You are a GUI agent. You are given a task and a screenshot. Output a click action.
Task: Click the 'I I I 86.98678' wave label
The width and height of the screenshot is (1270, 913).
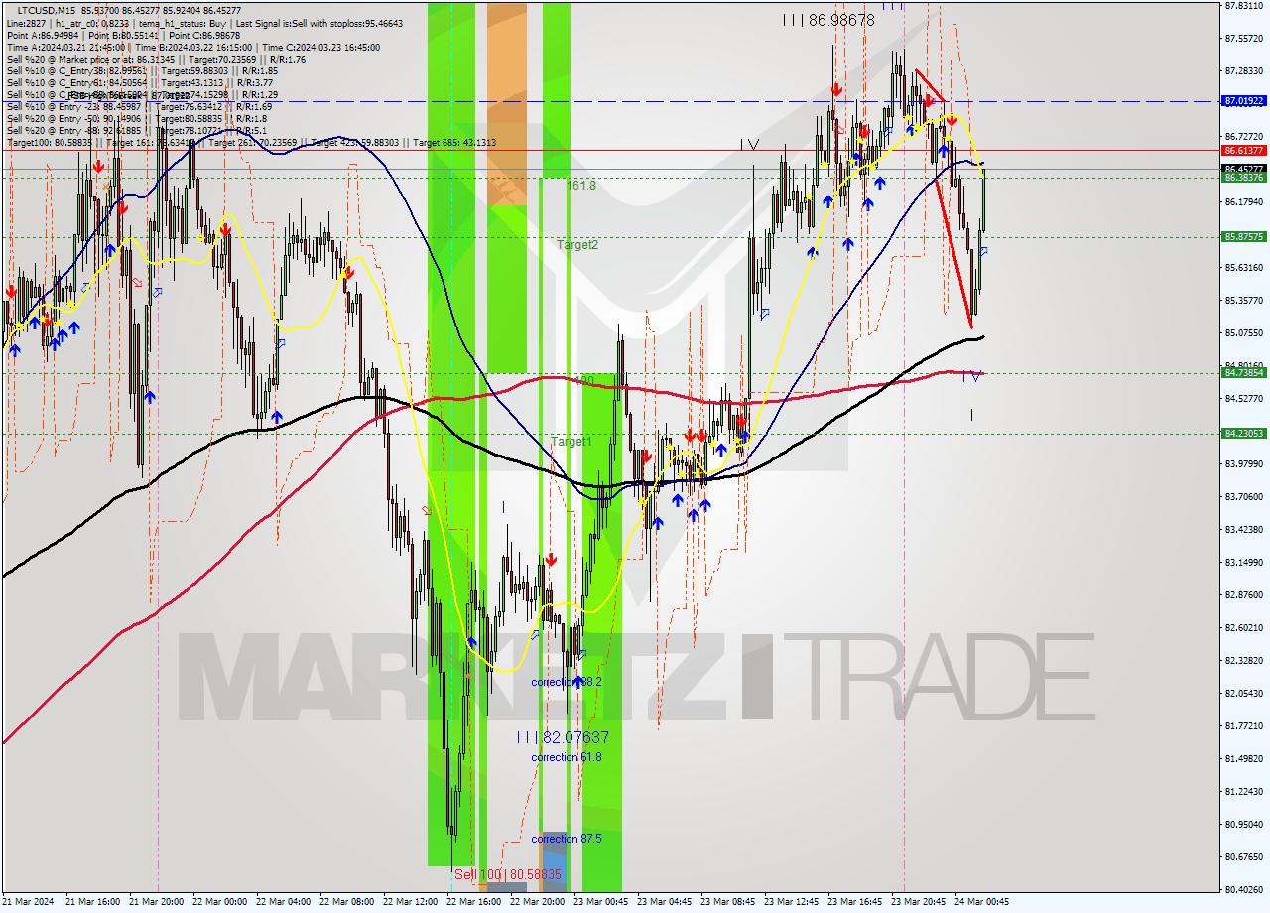tap(828, 20)
